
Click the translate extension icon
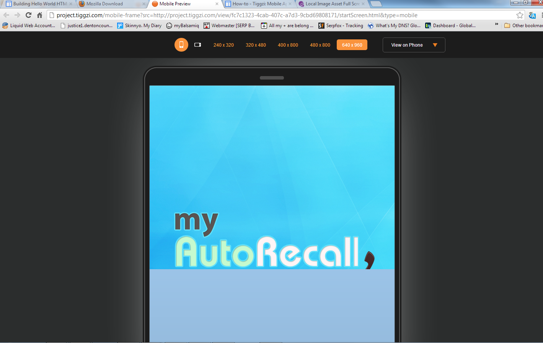pos(532,15)
